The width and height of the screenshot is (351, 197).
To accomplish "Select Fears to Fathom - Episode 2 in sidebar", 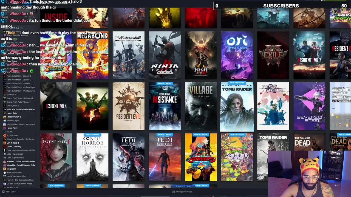I will [x=19, y=80].
